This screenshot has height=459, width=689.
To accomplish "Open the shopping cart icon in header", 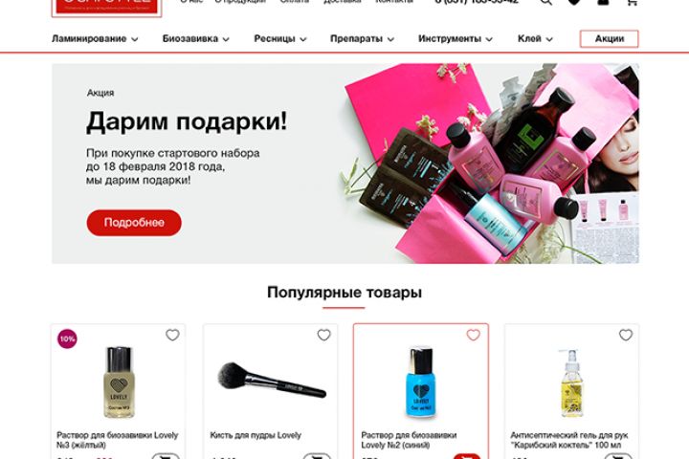I will (x=632, y=2).
